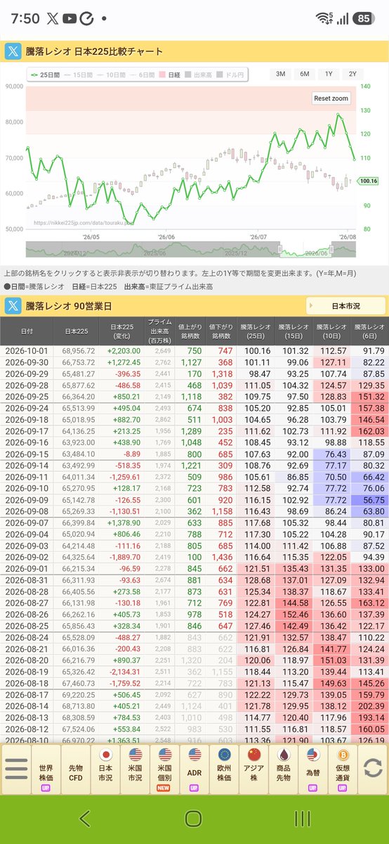
Task: Open 為替 forex tab
Action: 312,769
